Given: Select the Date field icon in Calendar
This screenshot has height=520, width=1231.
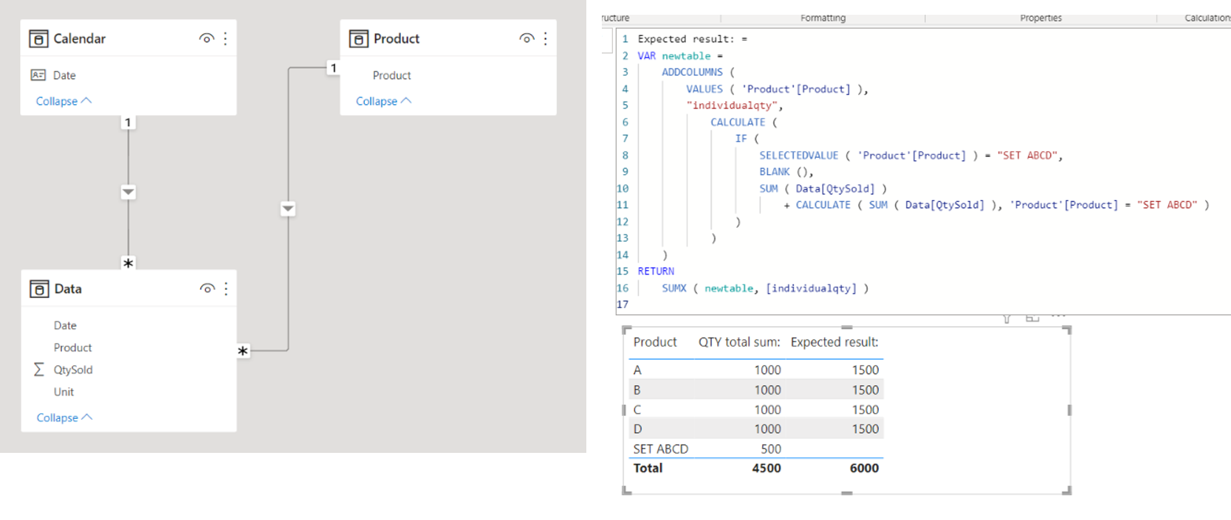Looking at the screenshot, I should click(x=38, y=75).
